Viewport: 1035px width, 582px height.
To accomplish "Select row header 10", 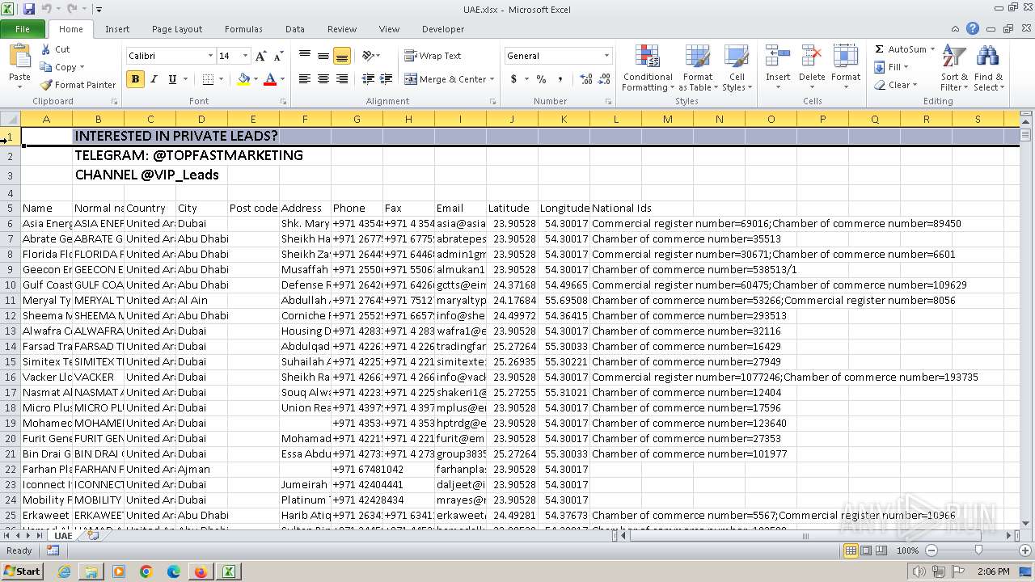I will pos(11,285).
